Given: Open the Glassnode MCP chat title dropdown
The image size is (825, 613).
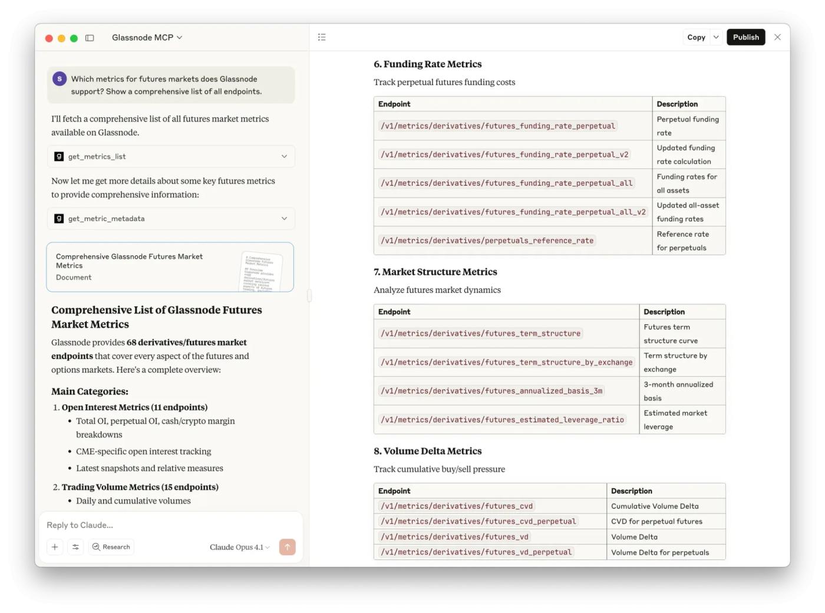Looking at the screenshot, I should coord(147,37).
